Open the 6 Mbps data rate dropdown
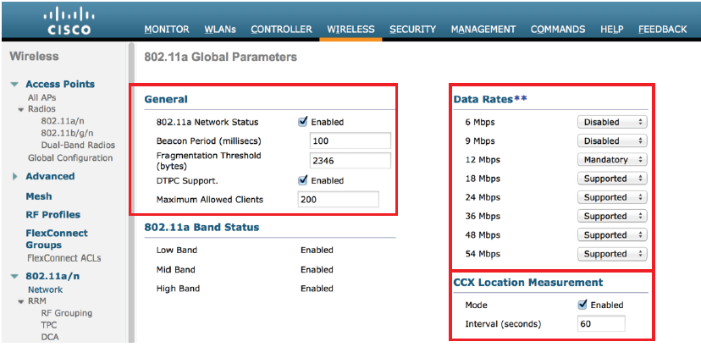The image size is (701, 347). [x=613, y=122]
